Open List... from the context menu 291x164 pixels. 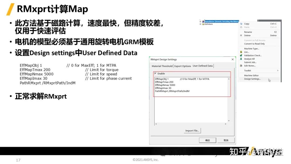tap(259, 52)
